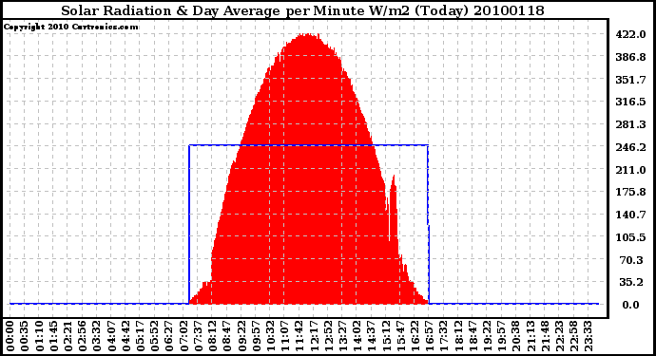Click the 10:32 time label

[270, 336]
